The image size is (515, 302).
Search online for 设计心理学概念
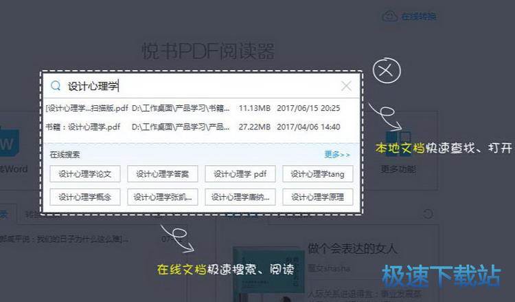click(85, 197)
